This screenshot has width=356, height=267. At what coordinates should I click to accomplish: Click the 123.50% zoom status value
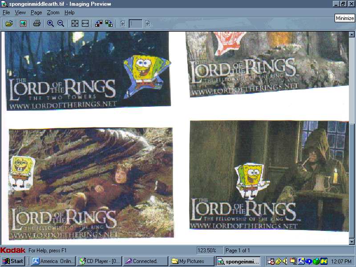point(206,251)
